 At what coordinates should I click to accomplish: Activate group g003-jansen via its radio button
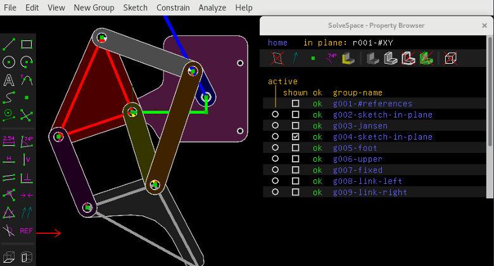coord(275,126)
